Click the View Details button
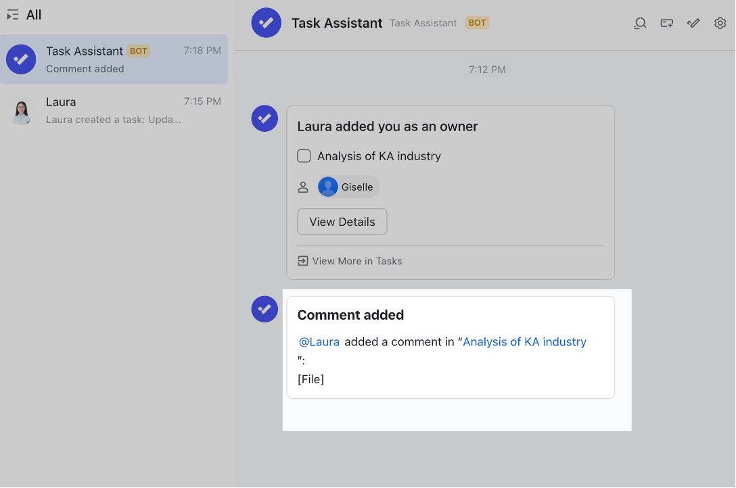 tap(342, 222)
